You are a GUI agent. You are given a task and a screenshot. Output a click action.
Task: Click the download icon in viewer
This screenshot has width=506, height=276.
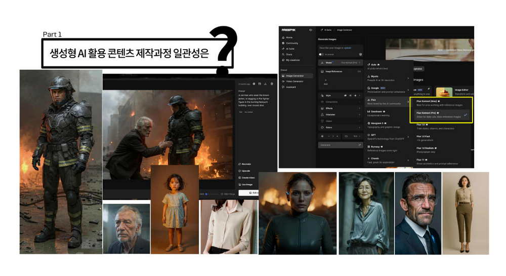[x=265, y=84]
